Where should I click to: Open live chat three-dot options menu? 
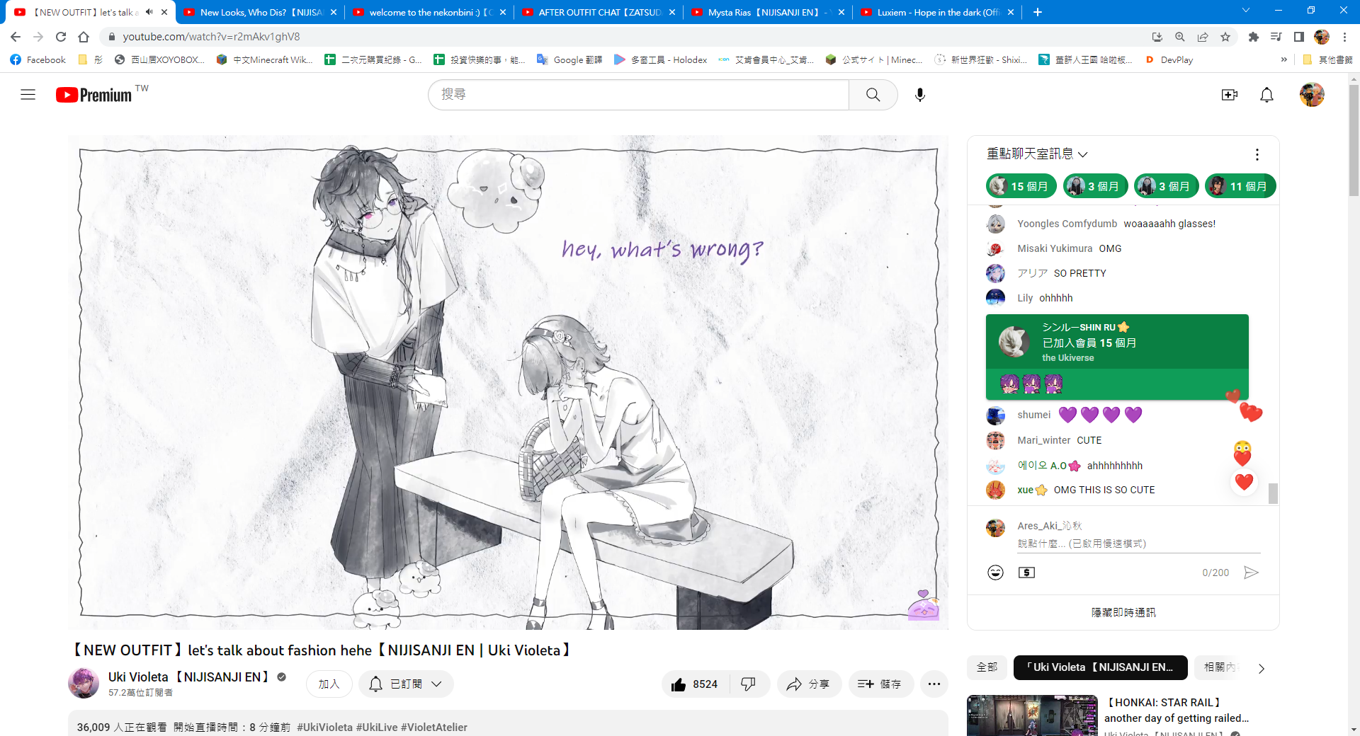pos(1257,154)
